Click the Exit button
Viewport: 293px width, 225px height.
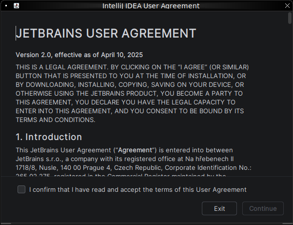coord(219,208)
